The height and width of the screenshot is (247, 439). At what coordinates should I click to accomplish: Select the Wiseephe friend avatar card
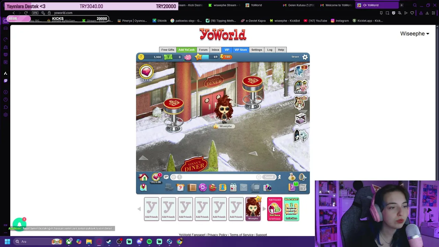(253, 209)
